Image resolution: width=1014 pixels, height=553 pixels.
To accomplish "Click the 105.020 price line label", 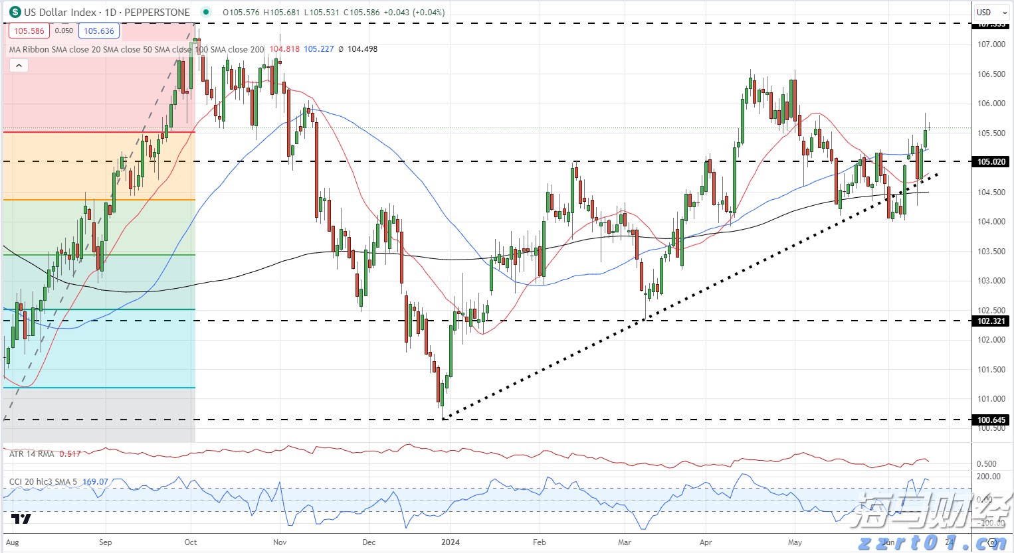I will point(991,161).
